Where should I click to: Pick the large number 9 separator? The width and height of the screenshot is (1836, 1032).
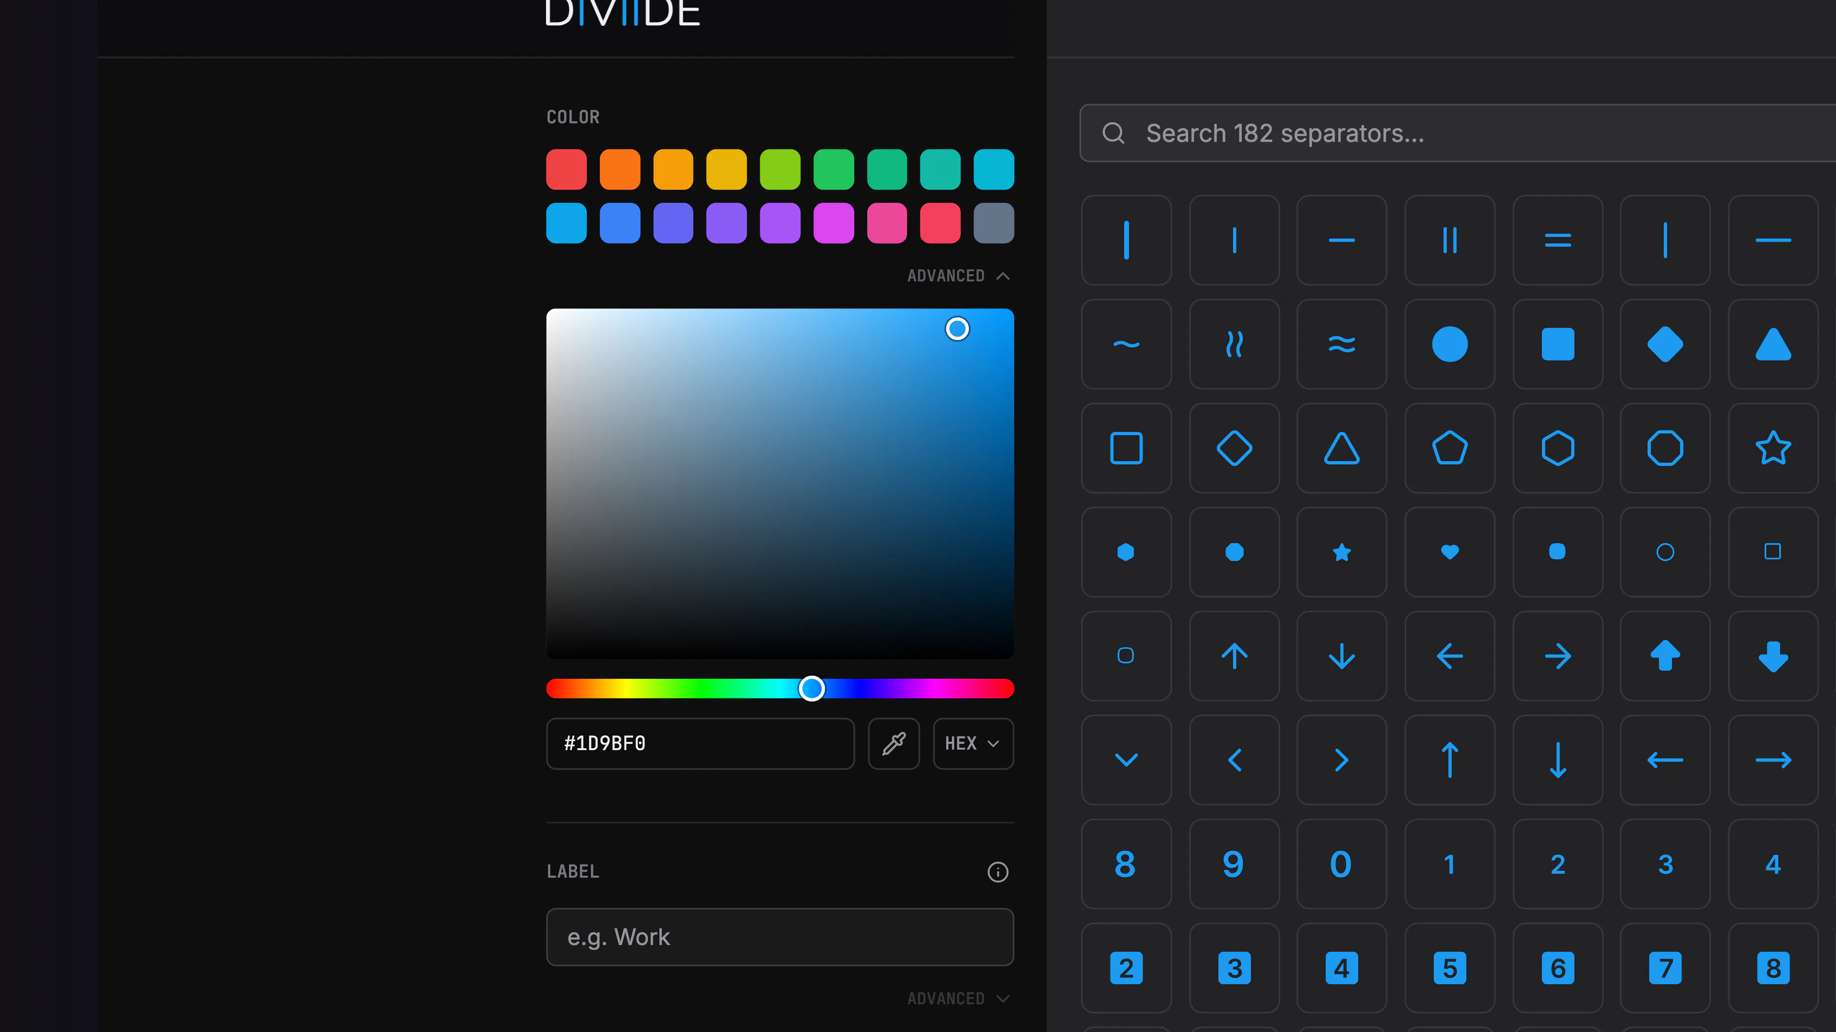point(1234,864)
